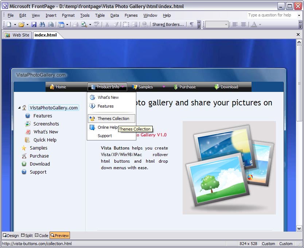Expand the Formatting toolbar options overflow

pyautogui.click(x=300, y=24)
